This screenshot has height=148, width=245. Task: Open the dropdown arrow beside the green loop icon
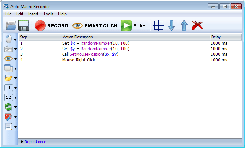[15, 107]
